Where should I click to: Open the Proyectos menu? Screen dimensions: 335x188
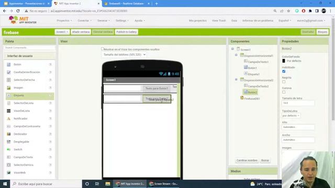pos(64,21)
